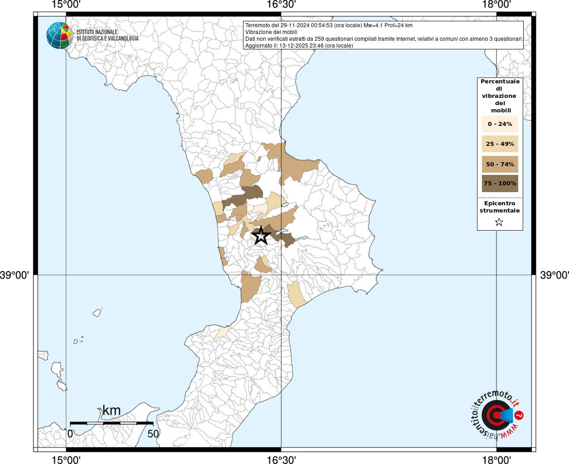Click the top 15°00' longitude label
Viewport: 569px width, 464px height.
click(x=66, y=5)
